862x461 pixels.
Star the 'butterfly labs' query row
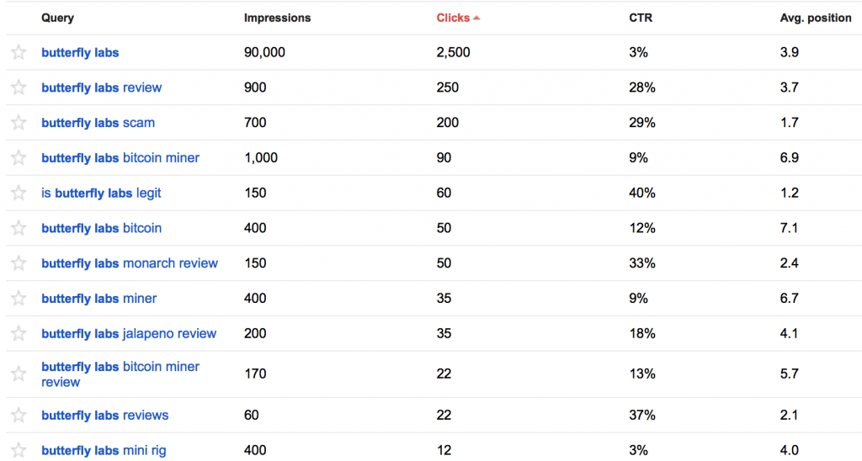(x=19, y=53)
